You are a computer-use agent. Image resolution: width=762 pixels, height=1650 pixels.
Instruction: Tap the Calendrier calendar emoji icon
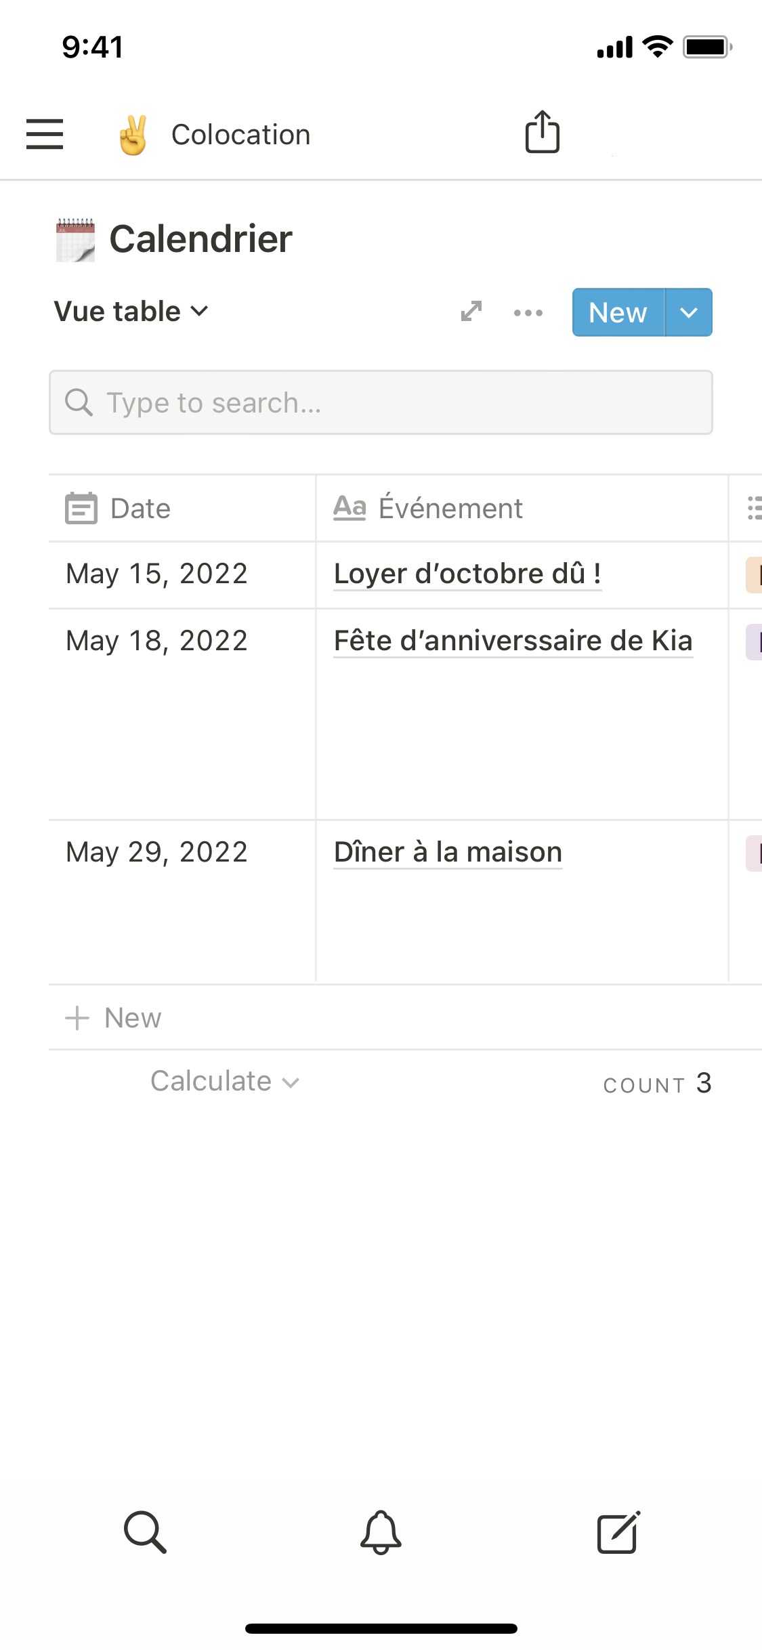(75, 240)
